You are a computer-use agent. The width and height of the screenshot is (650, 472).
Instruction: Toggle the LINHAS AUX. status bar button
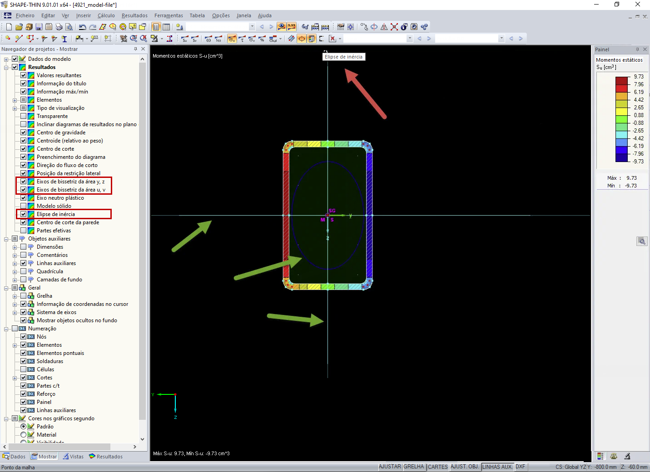pos(497,467)
